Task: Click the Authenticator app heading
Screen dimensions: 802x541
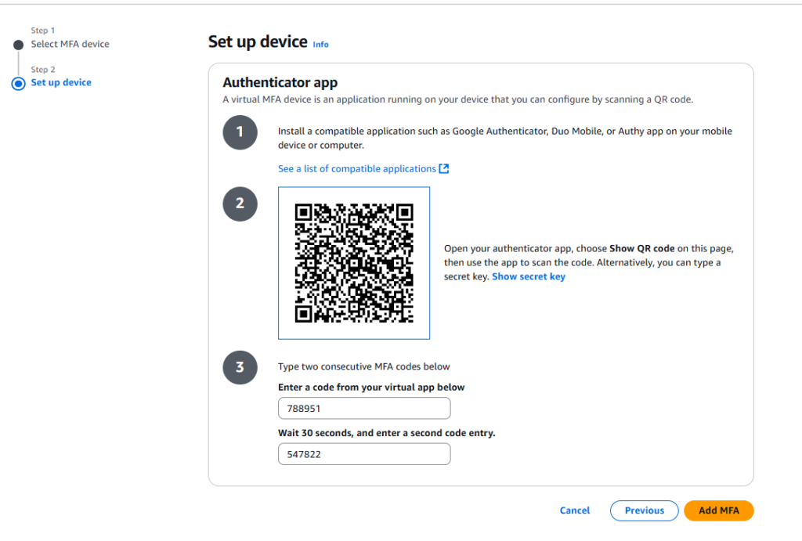Action: 280,82
